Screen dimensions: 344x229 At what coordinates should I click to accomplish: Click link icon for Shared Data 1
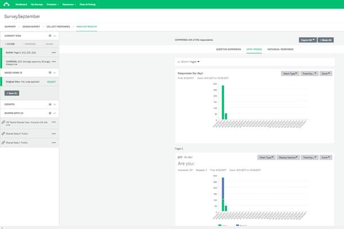[3, 143]
